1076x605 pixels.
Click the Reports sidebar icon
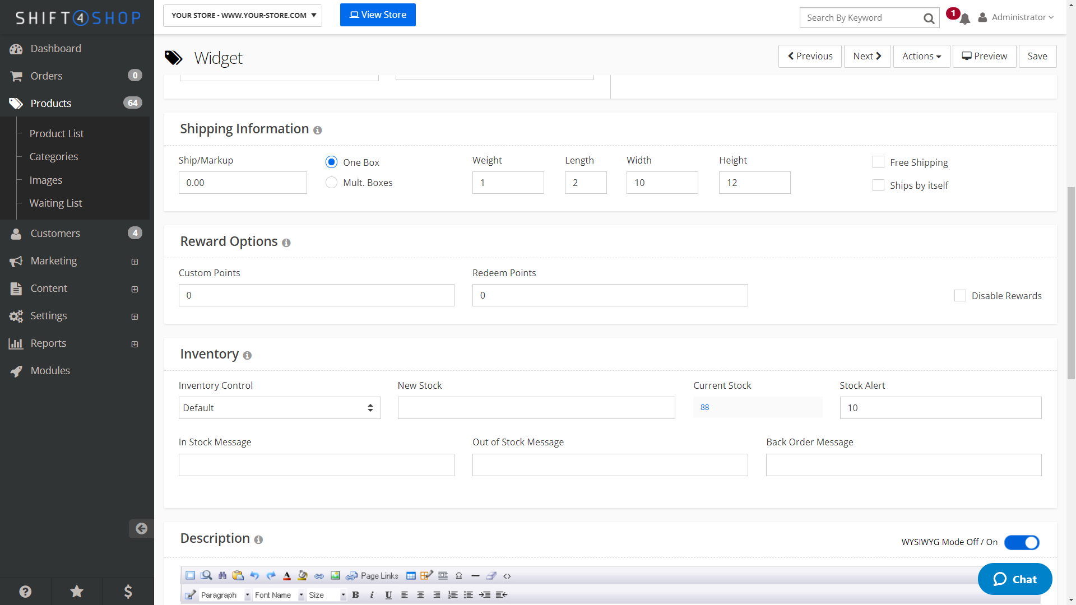tap(16, 343)
